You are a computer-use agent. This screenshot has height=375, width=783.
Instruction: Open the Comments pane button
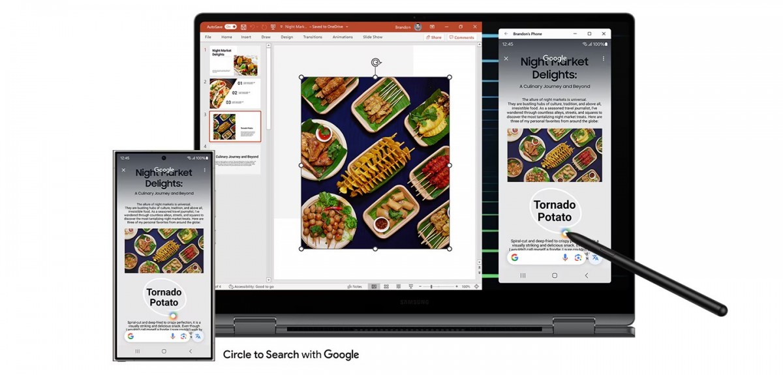[461, 37]
